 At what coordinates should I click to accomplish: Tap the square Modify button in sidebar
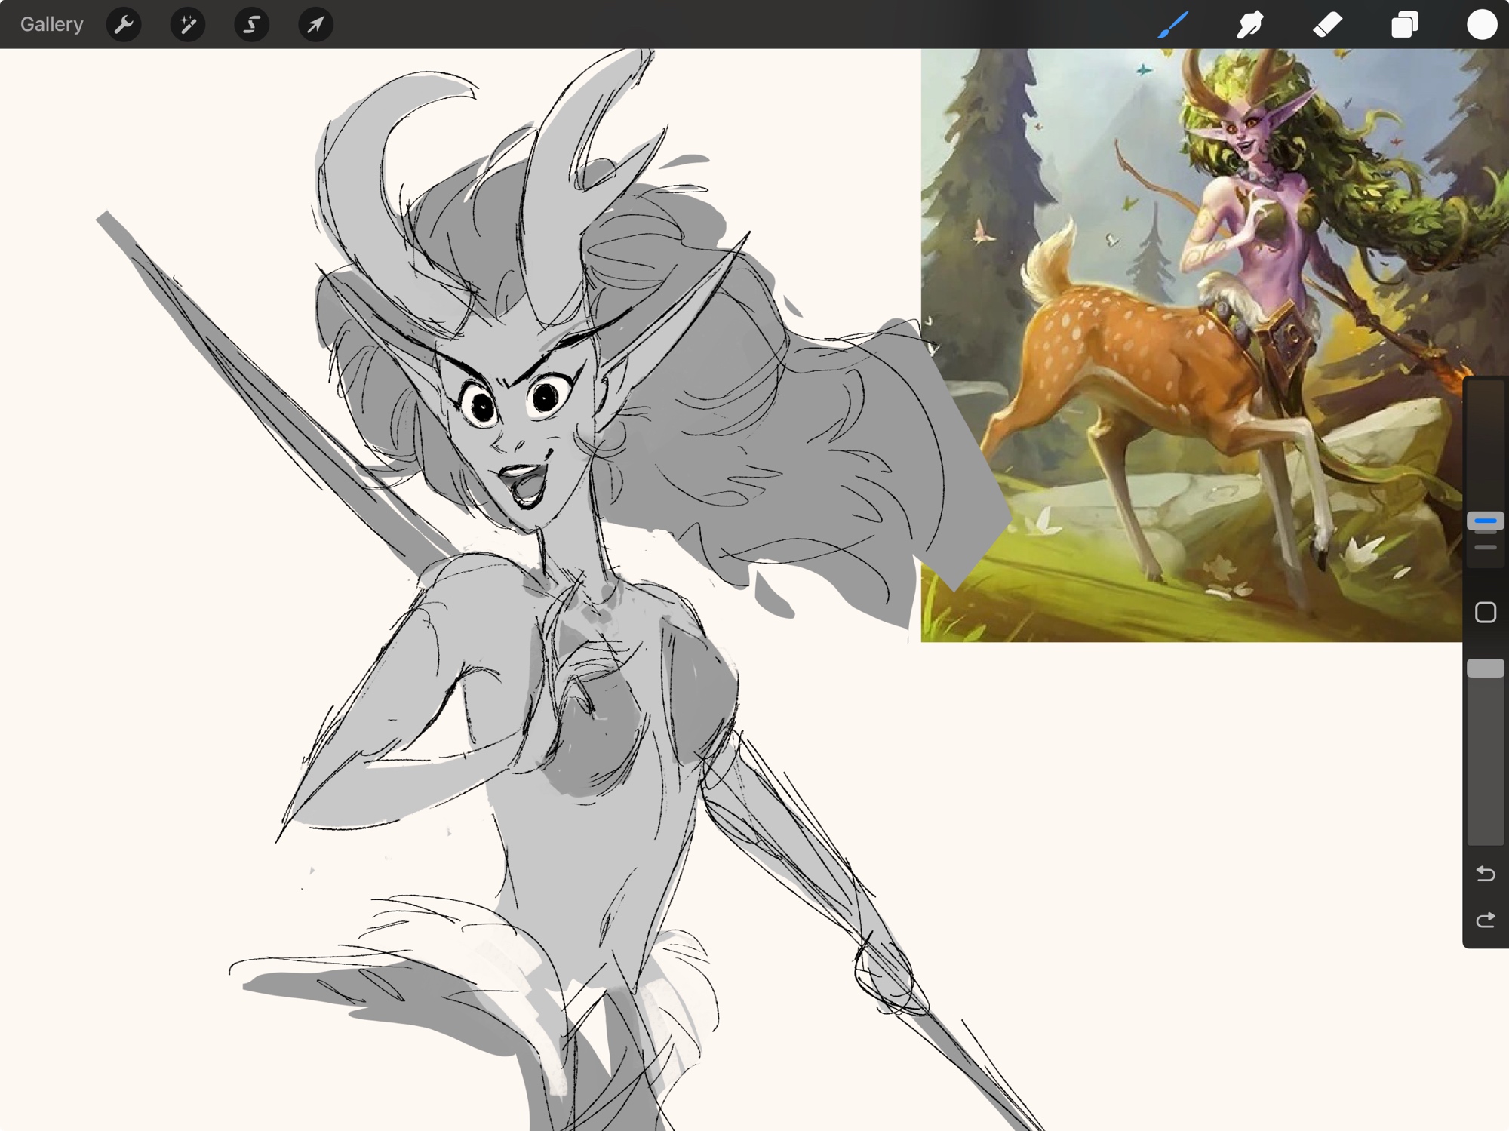pyautogui.click(x=1485, y=612)
